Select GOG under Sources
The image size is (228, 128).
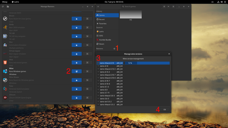(101, 36)
